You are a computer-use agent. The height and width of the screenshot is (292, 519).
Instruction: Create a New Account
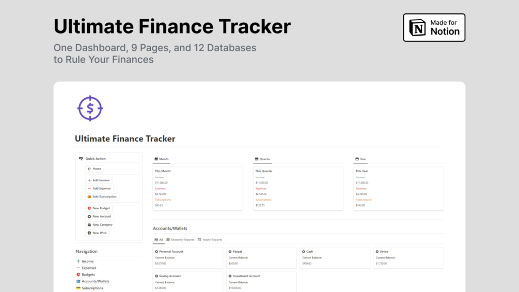(x=100, y=217)
